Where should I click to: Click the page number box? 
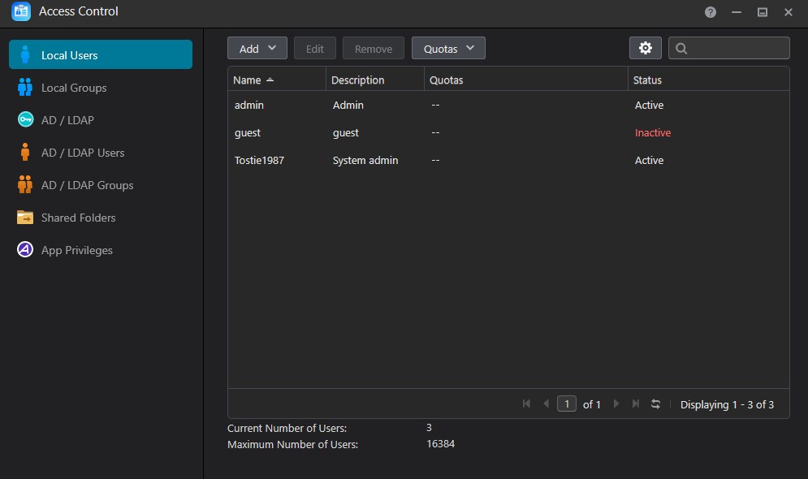tap(566, 403)
